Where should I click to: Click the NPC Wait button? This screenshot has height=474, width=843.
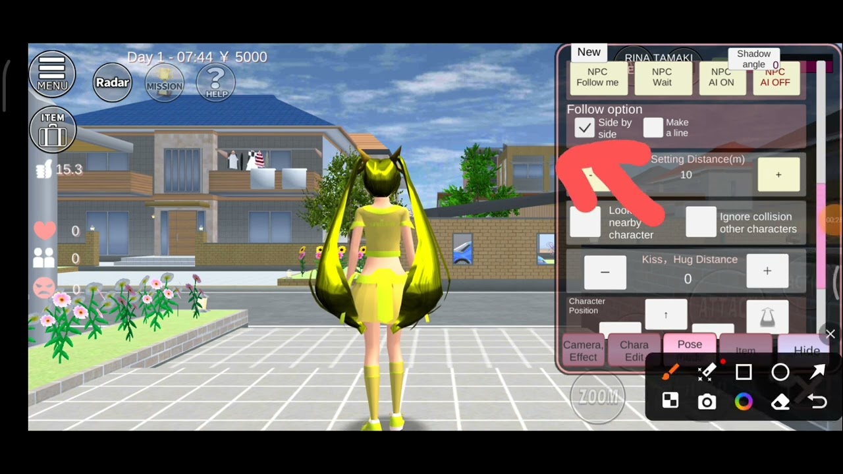pyautogui.click(x=662, y=79)
